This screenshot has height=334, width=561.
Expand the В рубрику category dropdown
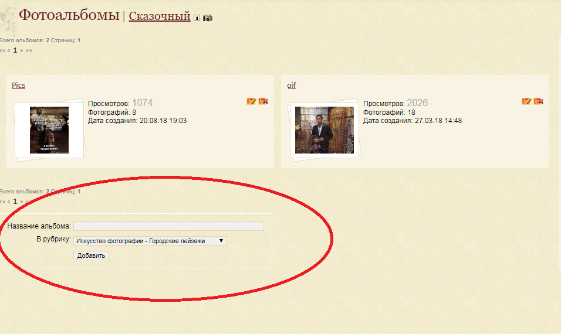(x=150, y=241)
